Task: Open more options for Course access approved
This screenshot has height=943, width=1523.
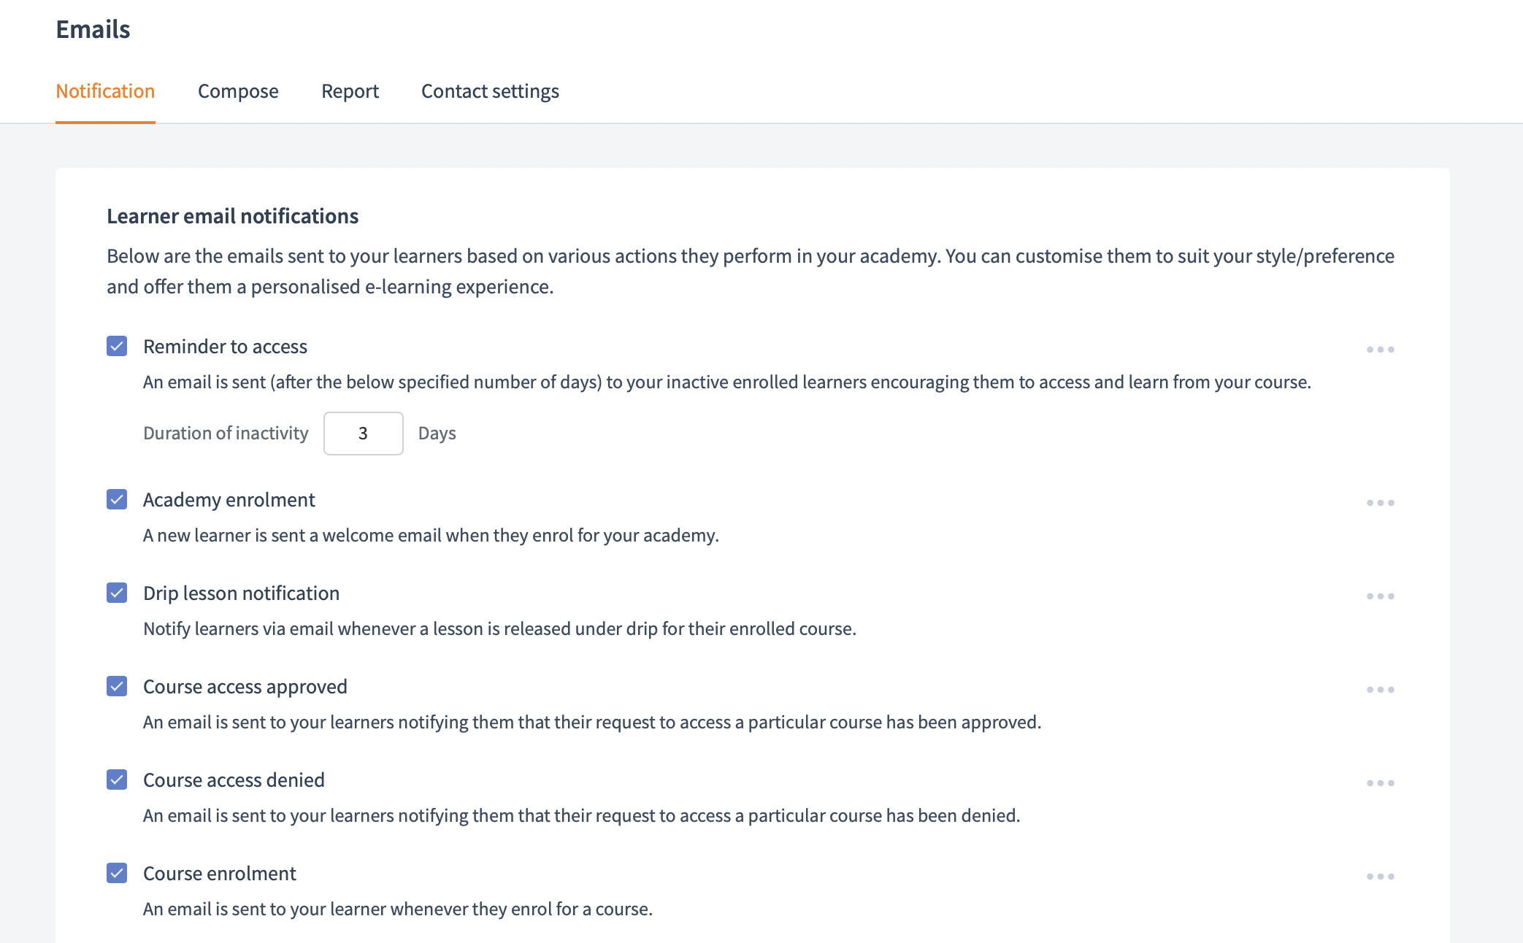Action: (1380, 690)
